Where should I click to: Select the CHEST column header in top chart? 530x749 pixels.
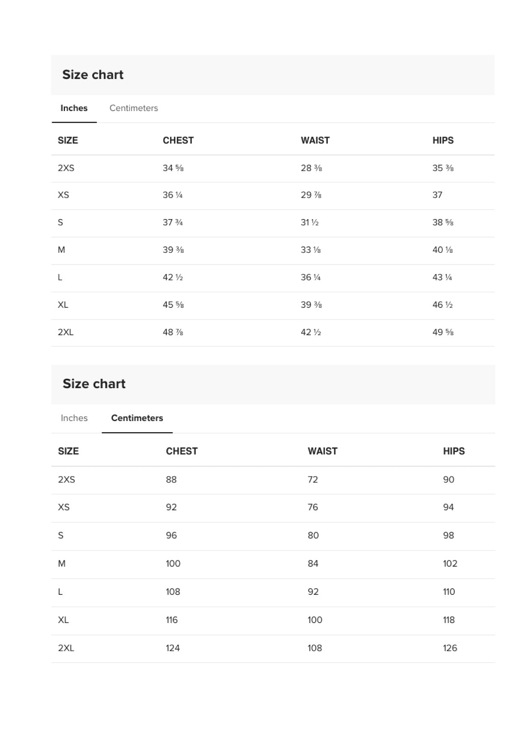pos(178,140)
